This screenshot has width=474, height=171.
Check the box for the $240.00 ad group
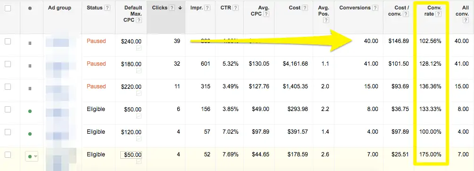8,41
